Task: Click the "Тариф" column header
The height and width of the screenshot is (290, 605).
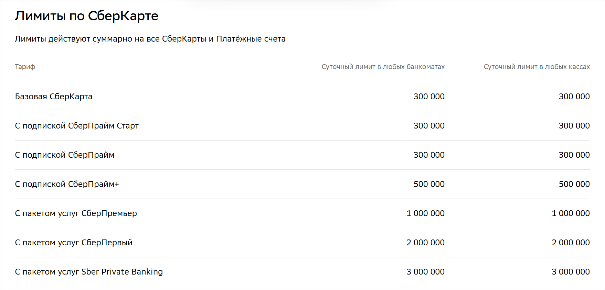Action: click(25, 67)
